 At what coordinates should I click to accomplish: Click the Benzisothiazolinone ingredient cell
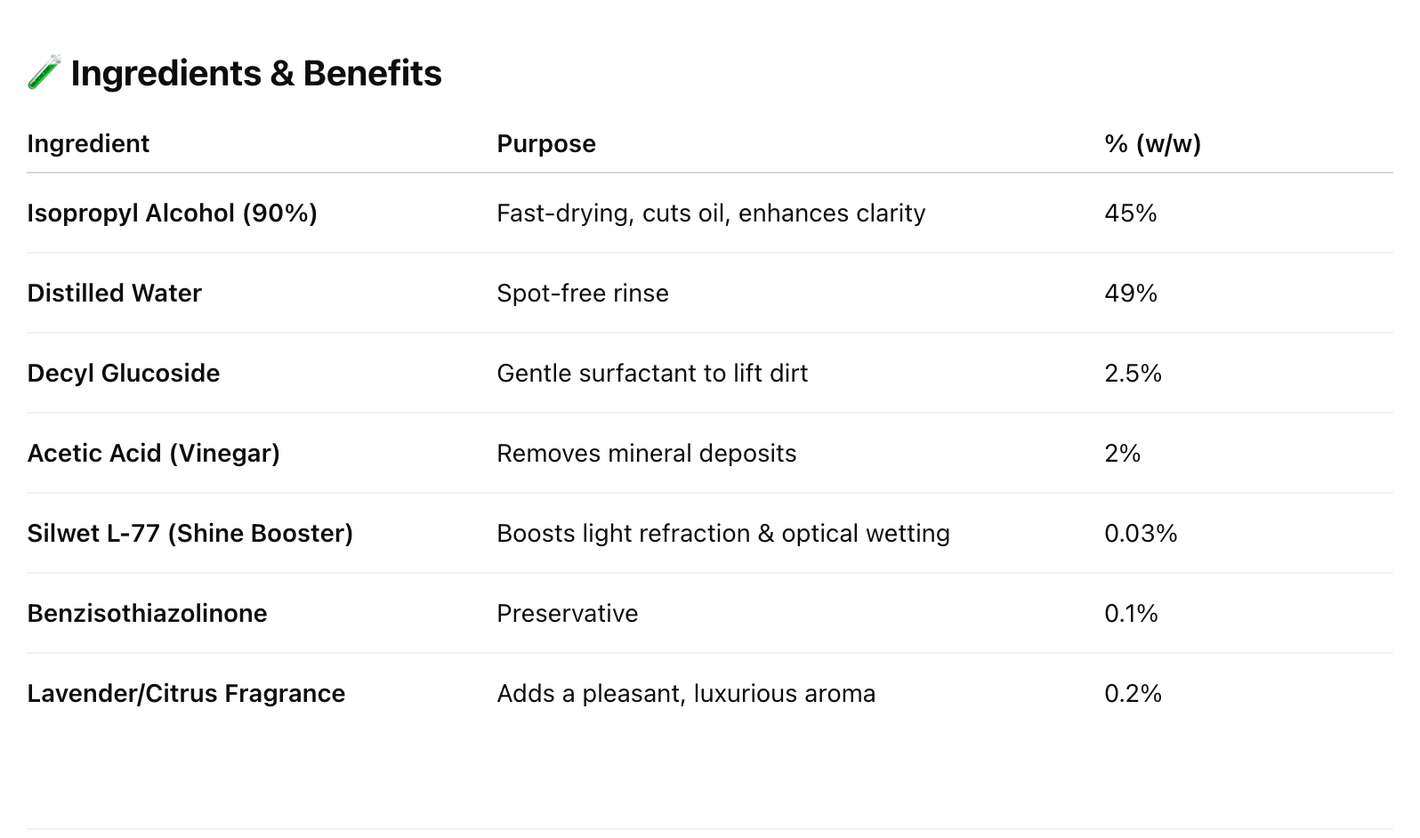click(x=148, y=614)
